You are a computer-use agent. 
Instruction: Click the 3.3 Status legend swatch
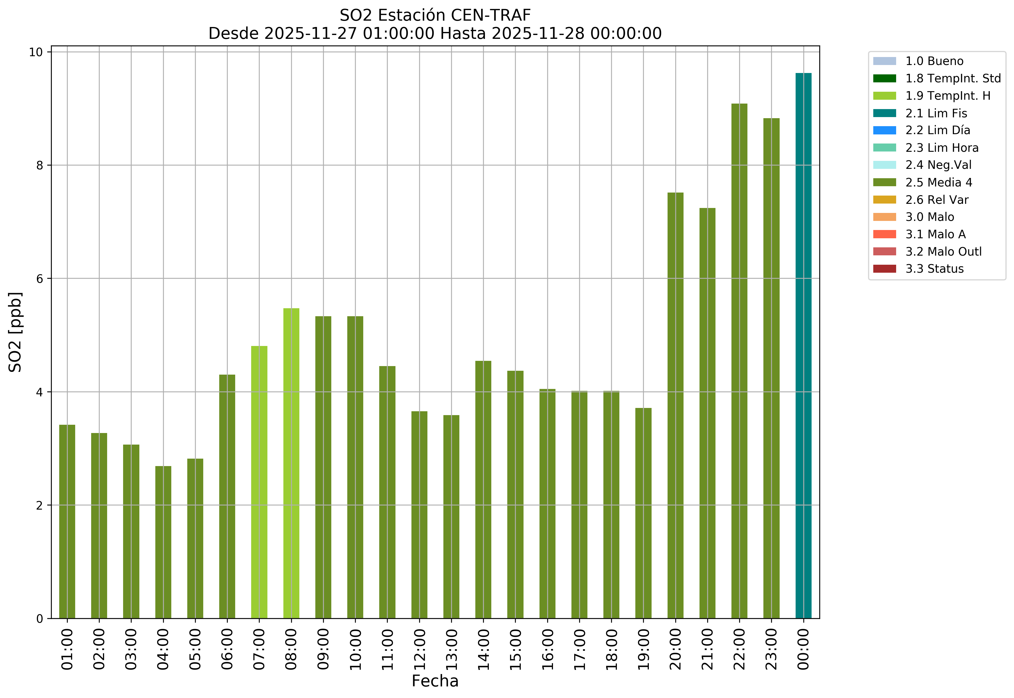[x=884, y=269]
